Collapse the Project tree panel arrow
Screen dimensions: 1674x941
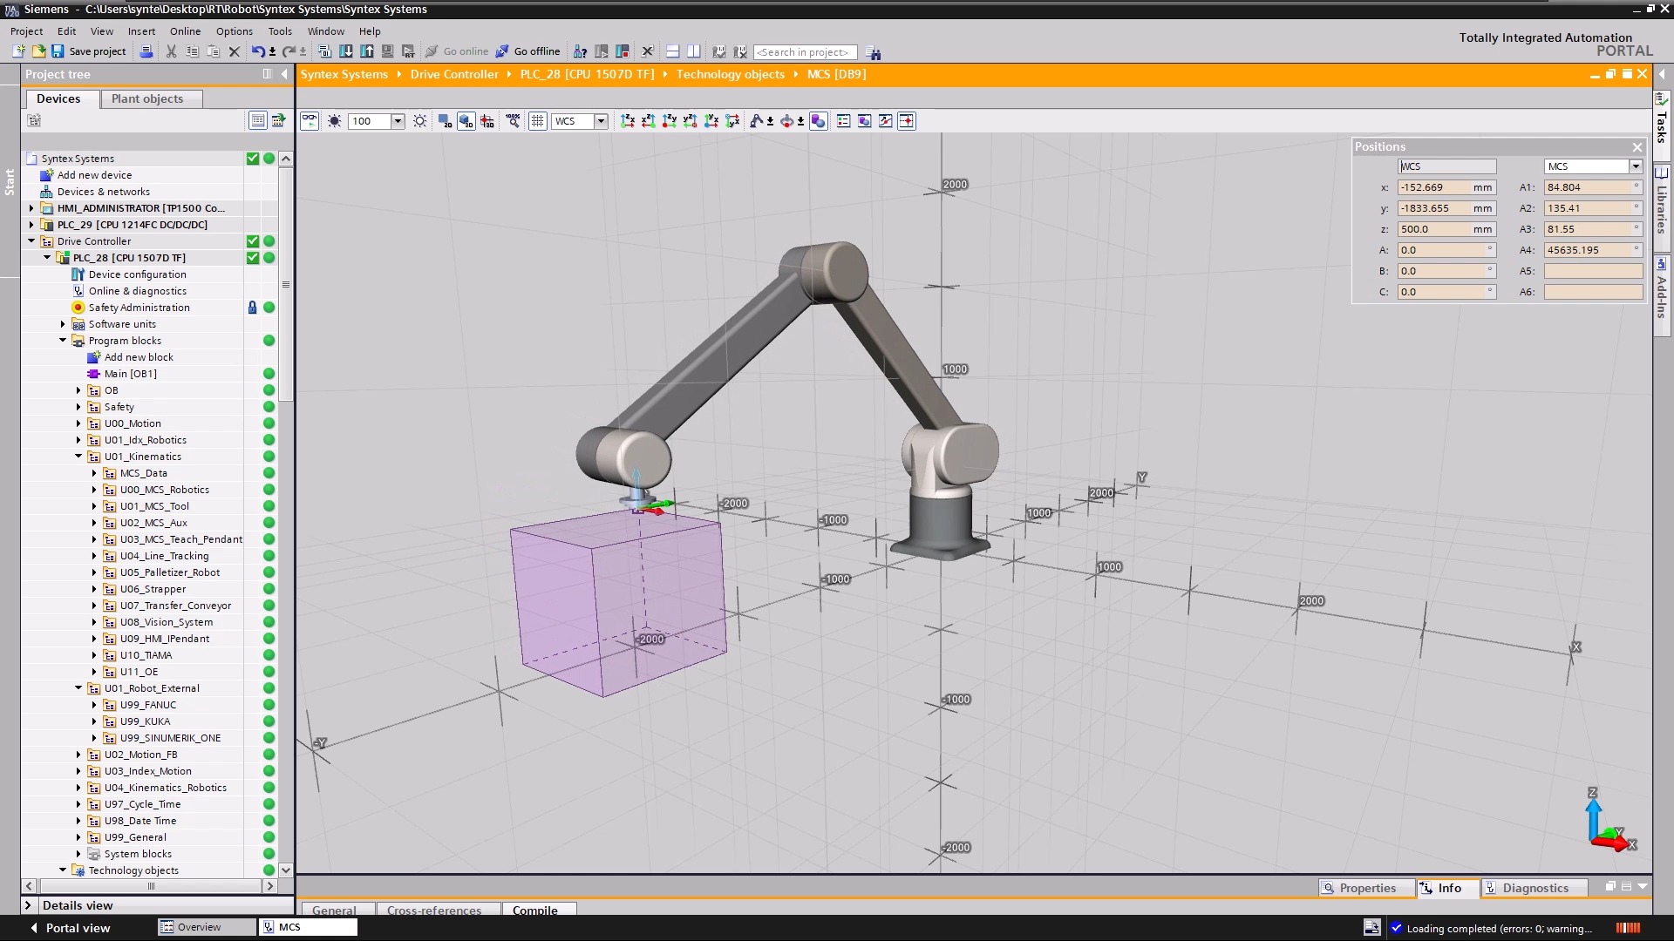click(x=284, y=74)
